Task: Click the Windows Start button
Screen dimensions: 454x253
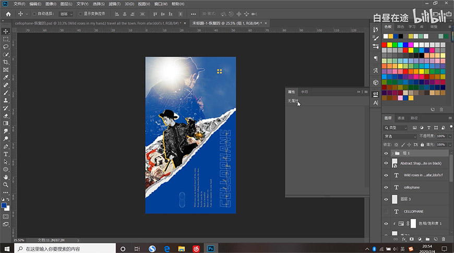Action: [x=7, y=249]
